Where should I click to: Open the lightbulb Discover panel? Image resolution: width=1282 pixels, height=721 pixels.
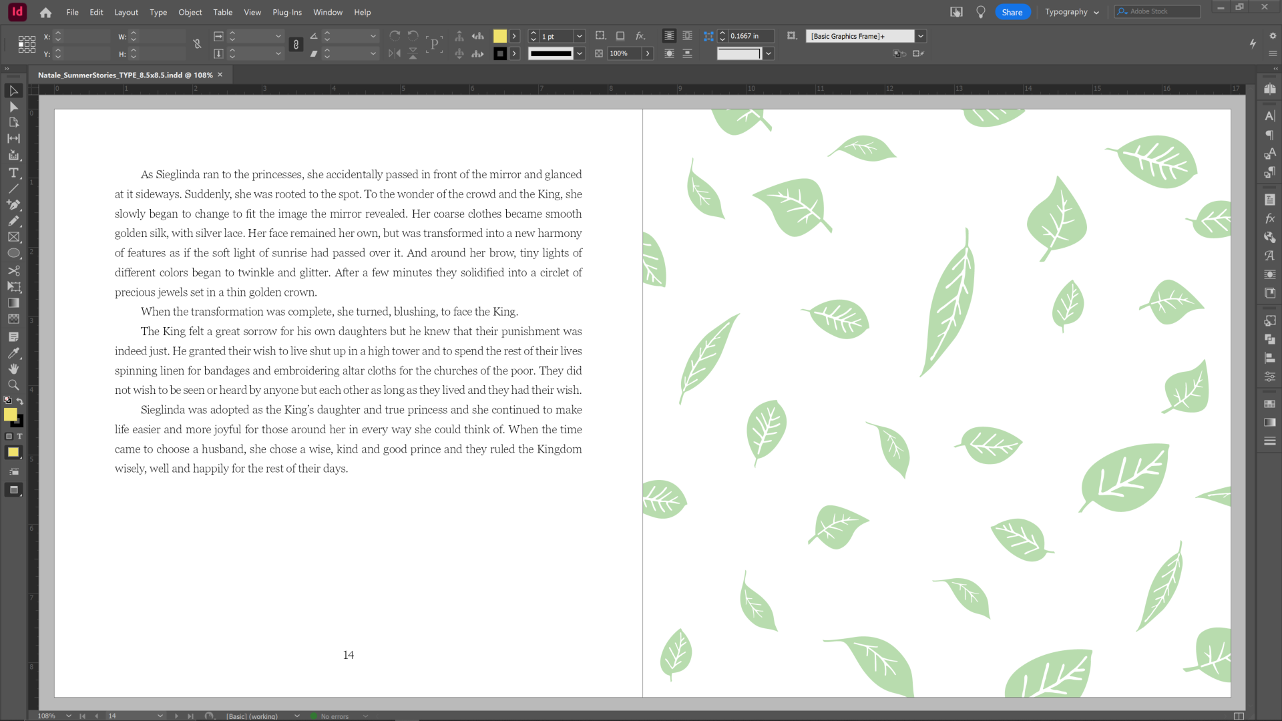980,12
